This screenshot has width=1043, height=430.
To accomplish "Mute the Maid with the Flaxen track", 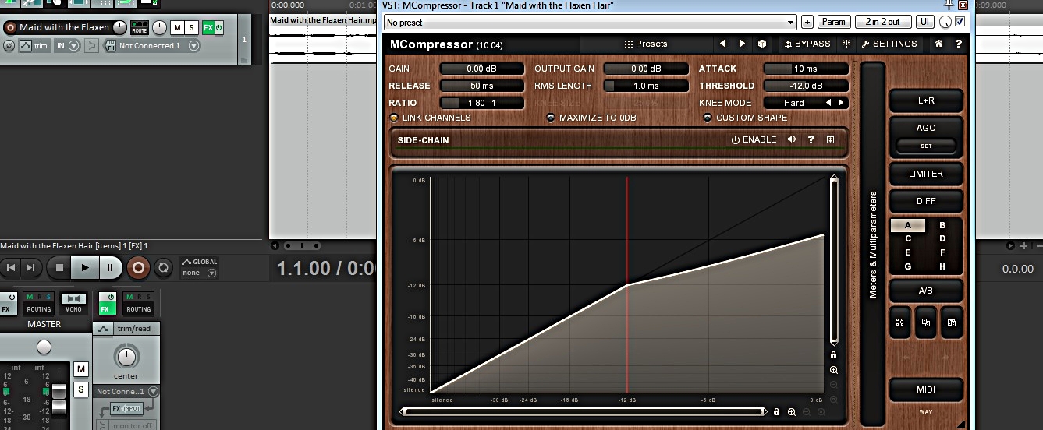I will pos(177,28).
